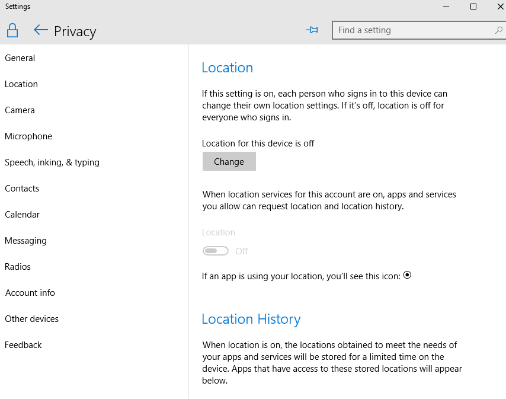Open the General privacy section

20,58
